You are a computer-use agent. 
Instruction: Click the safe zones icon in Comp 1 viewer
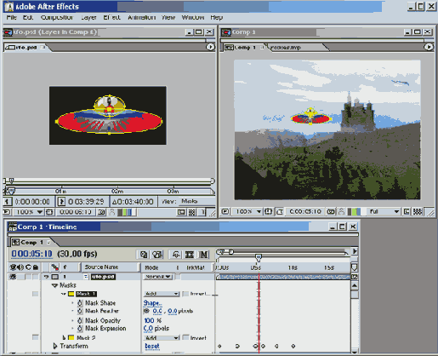268,211
